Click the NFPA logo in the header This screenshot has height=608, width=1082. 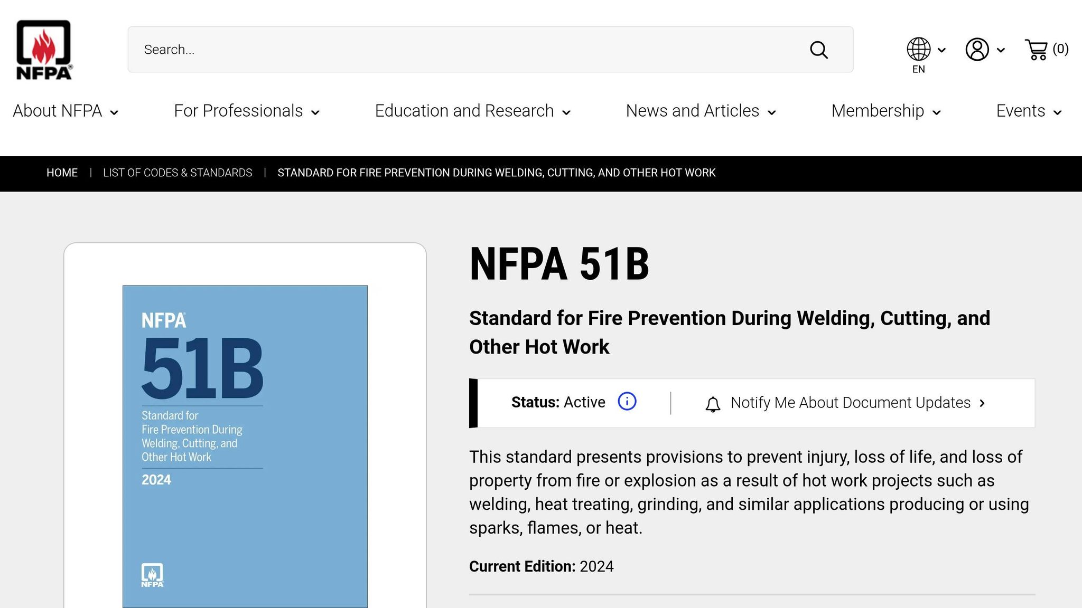coord(44,50)
